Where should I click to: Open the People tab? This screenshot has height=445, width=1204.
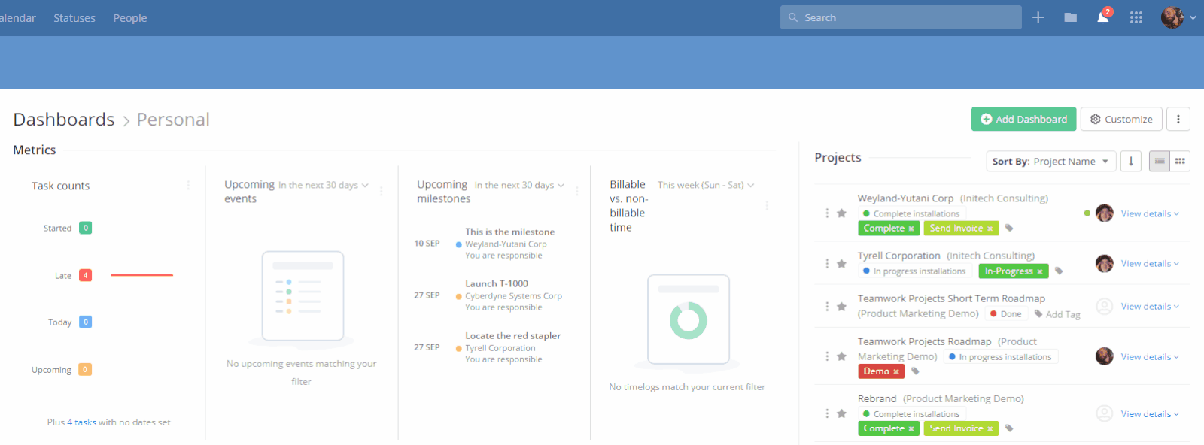(130, 18)
